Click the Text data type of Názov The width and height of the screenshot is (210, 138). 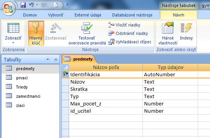point(170,82)
